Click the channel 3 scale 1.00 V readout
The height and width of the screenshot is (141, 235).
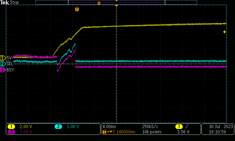click(26, 132)
